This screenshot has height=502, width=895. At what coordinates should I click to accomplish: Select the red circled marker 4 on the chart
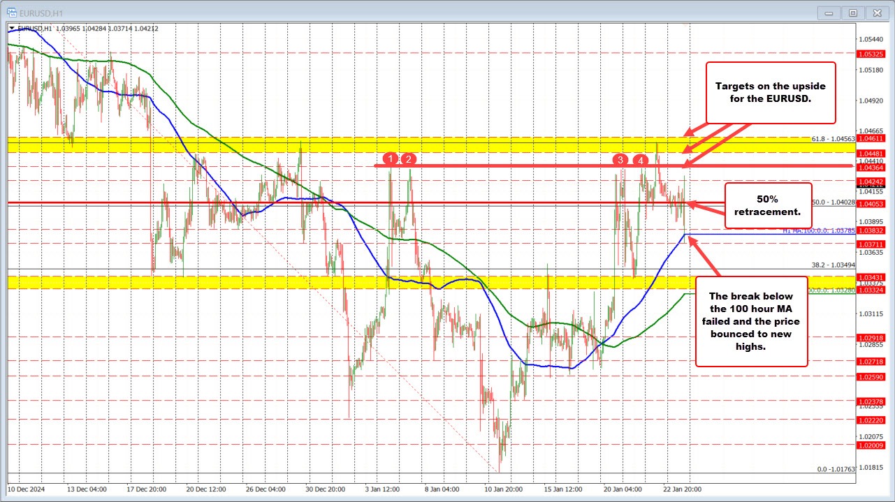pos(640,161)
